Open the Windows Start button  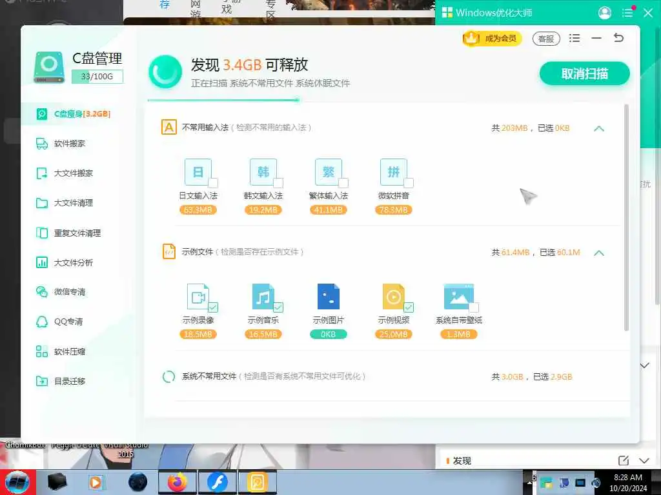click(x=17, y=482)
